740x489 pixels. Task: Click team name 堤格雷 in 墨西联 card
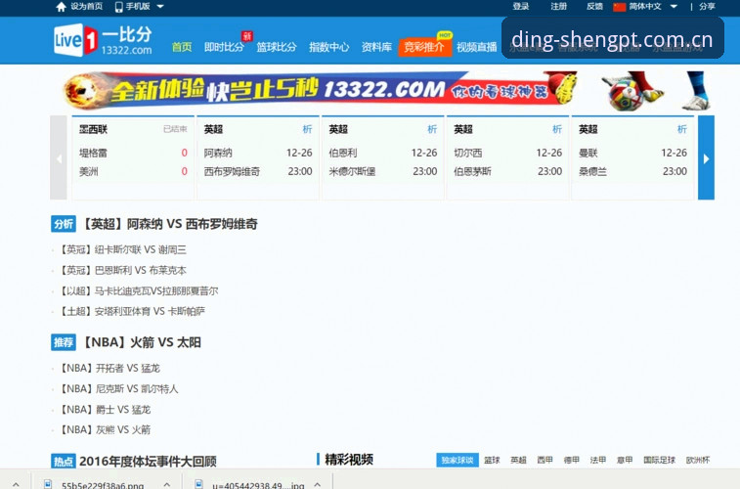(93, 153)
